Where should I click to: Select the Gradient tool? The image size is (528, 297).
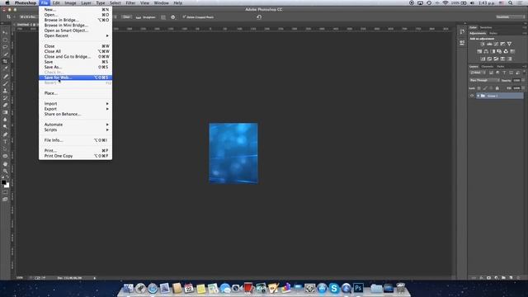(x=5, y=112)
